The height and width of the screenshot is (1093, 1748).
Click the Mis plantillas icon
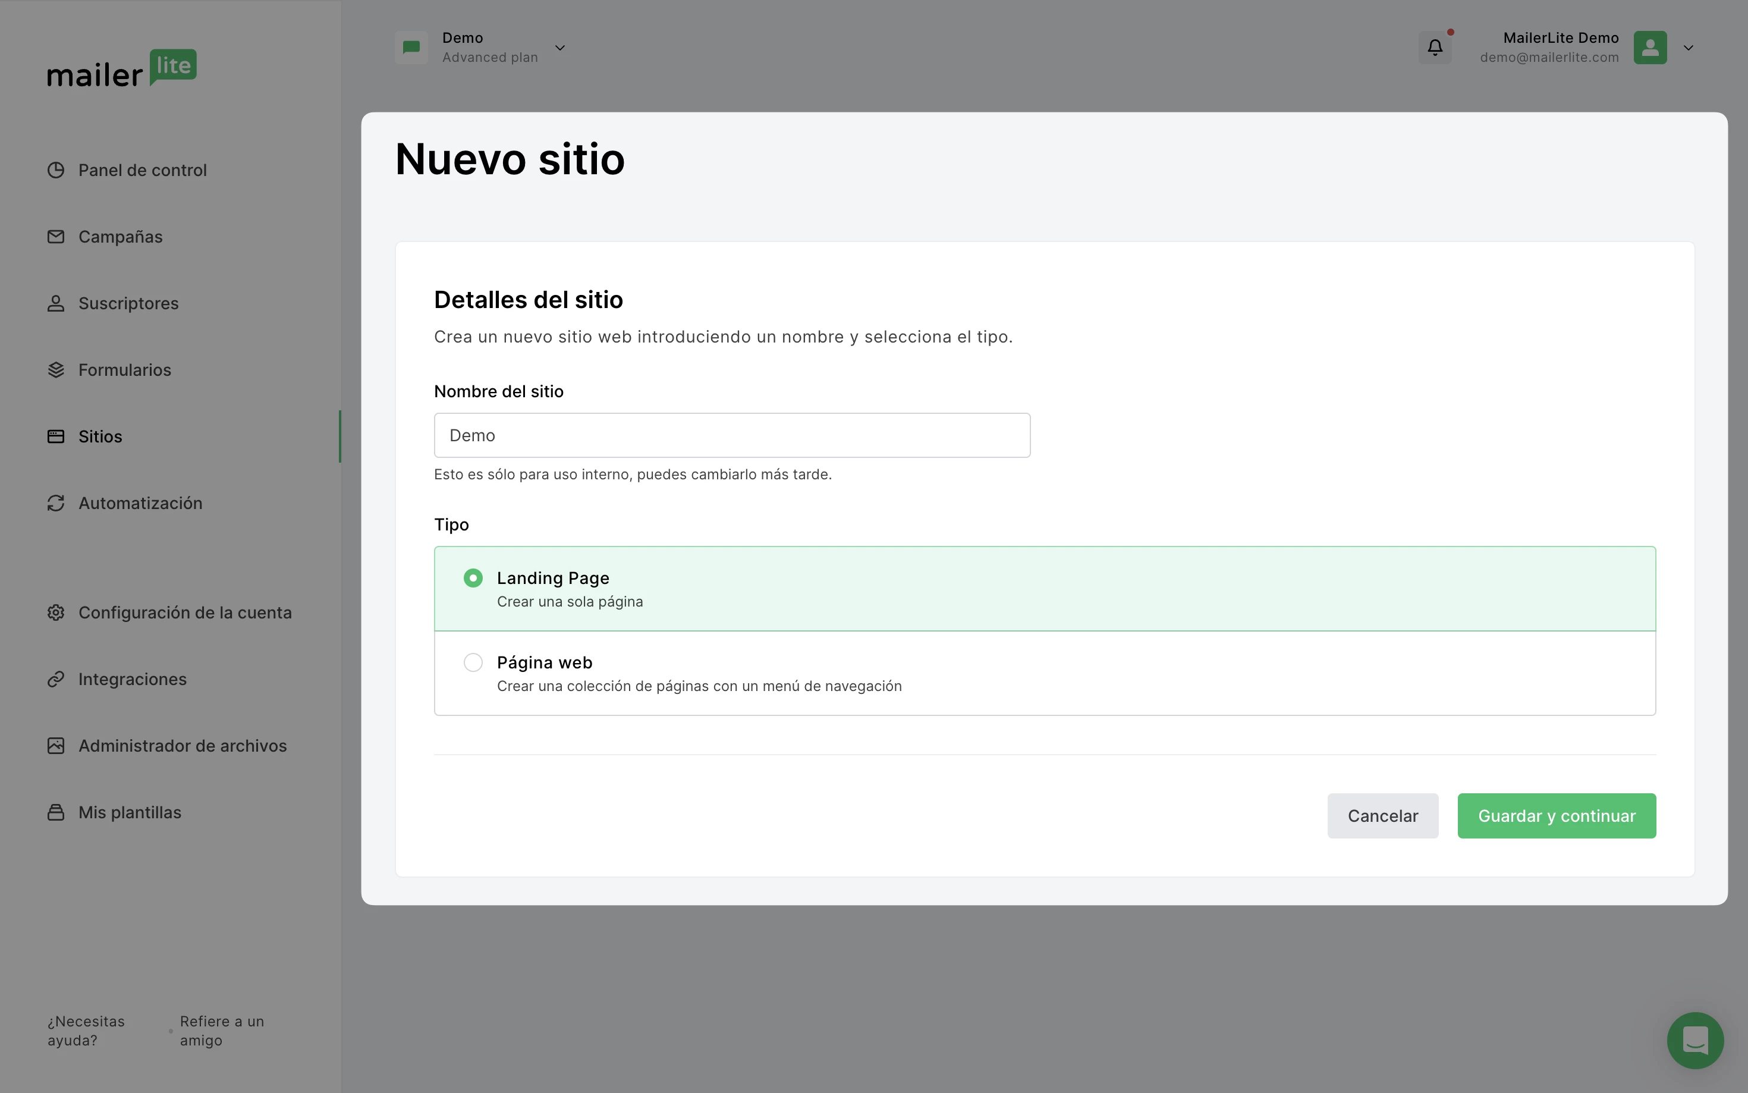pos(56,812)
